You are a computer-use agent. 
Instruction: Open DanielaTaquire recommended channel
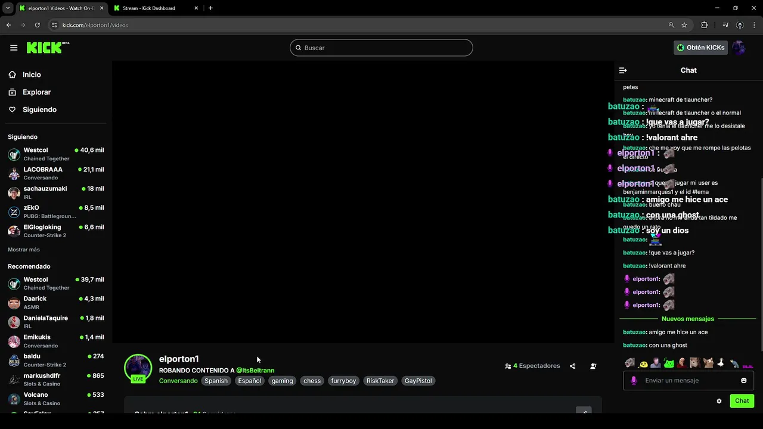56,322
